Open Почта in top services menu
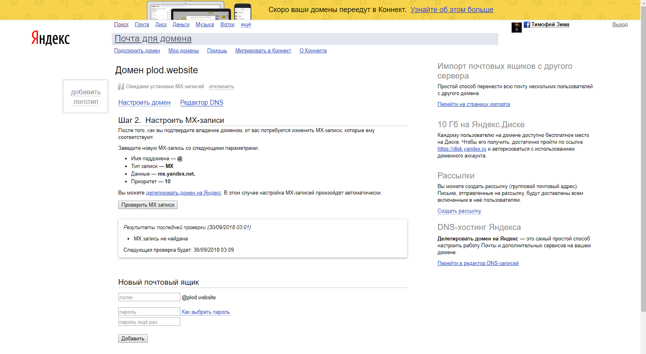Screen dimensions: 646x354 [x=142, y=25]
